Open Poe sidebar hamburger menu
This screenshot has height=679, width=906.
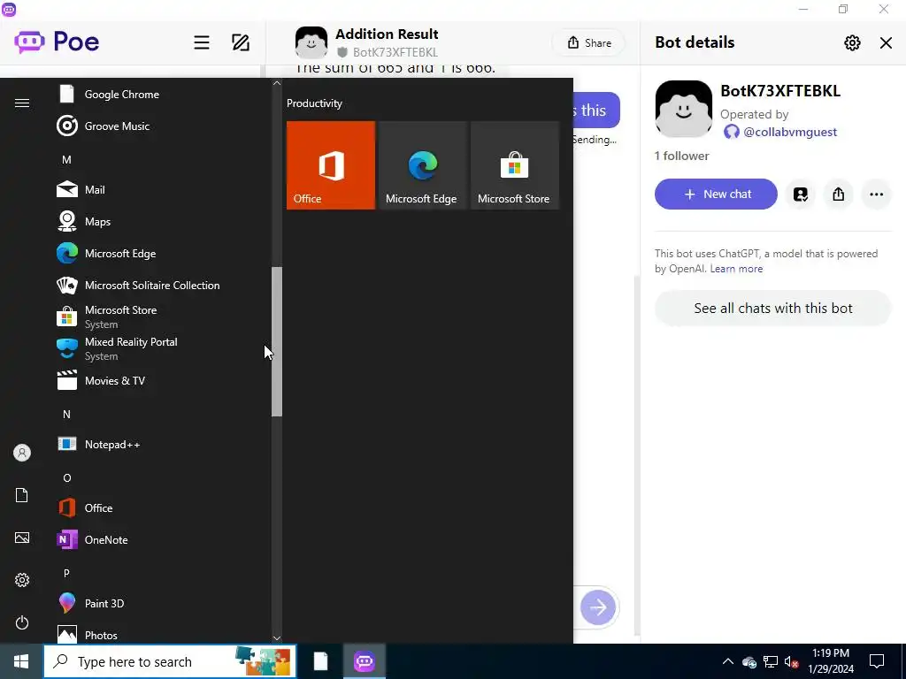201,42
